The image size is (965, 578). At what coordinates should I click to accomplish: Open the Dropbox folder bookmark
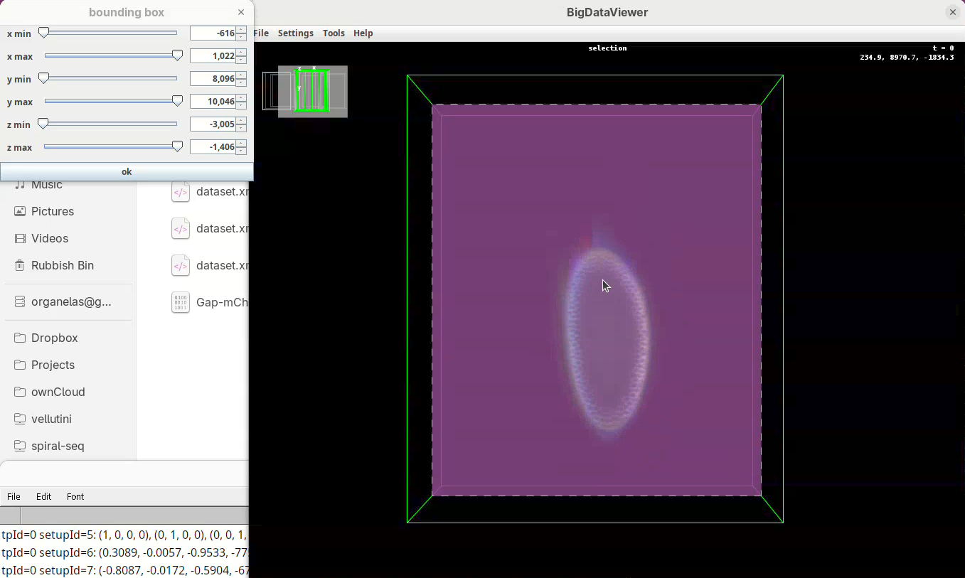54,338
